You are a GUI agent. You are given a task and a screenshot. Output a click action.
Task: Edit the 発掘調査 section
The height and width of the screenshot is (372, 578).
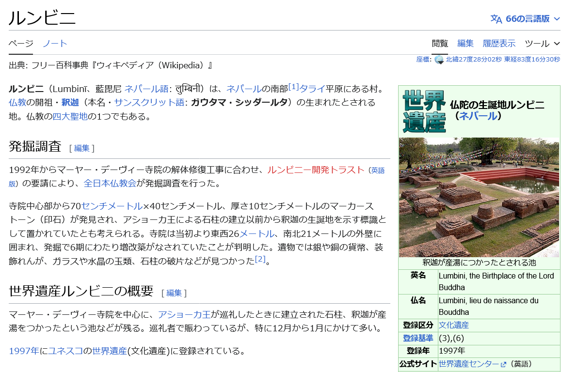82,148
